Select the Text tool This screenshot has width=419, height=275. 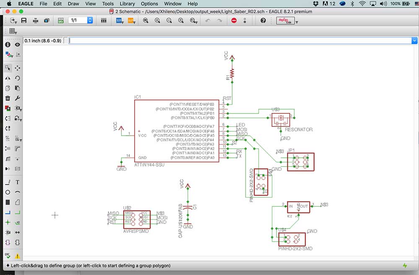coord(17,182)
